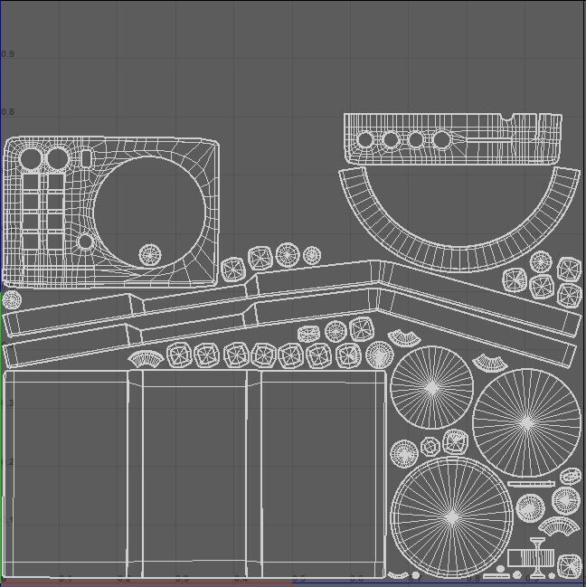The image size is (586, 587).
Task: Pick the small round island inside the large circular cutout
Action: pos(150,255)
